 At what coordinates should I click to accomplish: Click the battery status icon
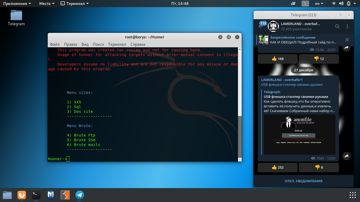point(349,4)
